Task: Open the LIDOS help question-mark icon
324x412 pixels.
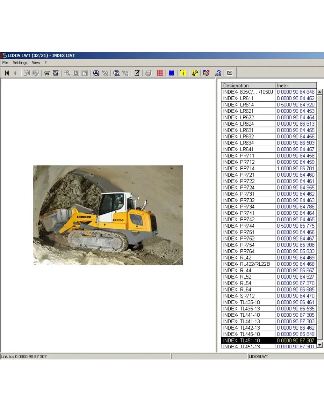Action: [x=218, y=73]
